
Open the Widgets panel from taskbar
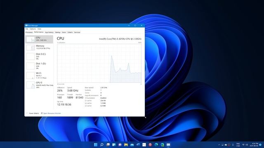pyautogui.click(x=114, y=145)
